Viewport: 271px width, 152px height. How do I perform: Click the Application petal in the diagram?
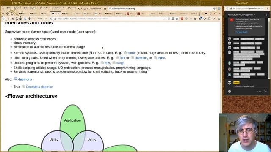[72, 120]
